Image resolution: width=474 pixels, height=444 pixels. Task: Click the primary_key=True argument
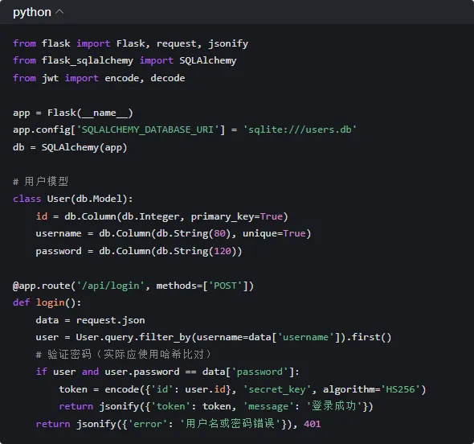point(237,216)
